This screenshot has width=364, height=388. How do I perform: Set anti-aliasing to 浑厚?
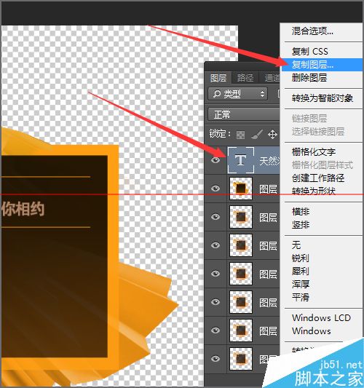tap(301, 284)
